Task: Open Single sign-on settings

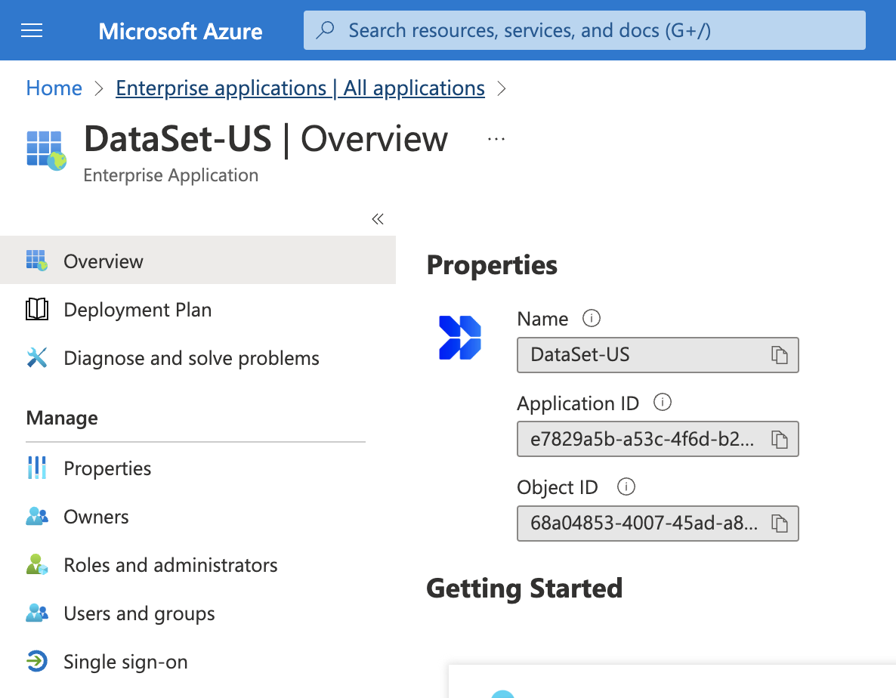Action: (125, 662)
